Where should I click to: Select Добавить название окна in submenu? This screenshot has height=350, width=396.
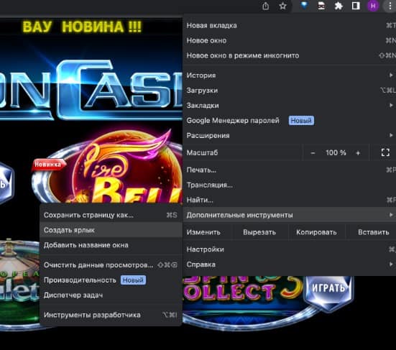[x=111, y=245]
